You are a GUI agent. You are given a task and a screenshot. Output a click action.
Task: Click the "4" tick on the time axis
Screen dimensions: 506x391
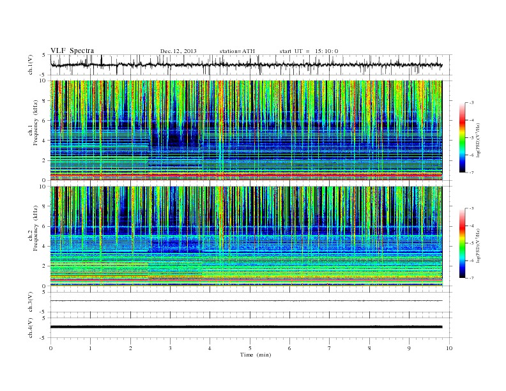pos(210,348)
